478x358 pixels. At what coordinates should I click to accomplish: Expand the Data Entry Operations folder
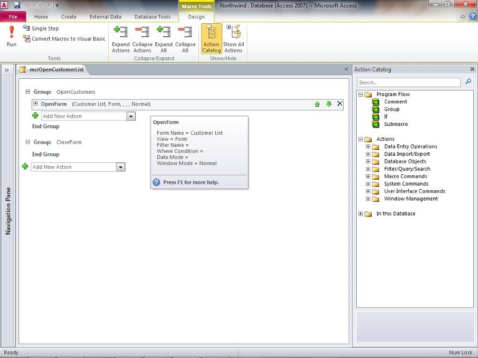pyautogui.click(x=368, y=146)
